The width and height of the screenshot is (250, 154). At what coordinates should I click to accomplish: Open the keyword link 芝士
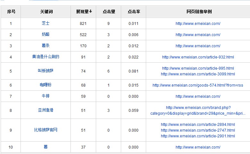[46, 23]
